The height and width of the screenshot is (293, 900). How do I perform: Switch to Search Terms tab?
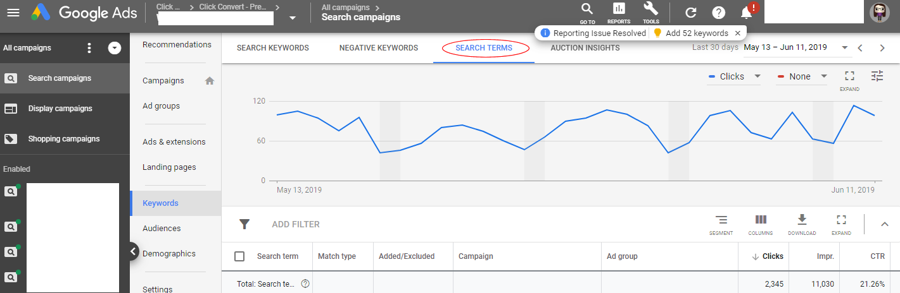pos(484,48)
